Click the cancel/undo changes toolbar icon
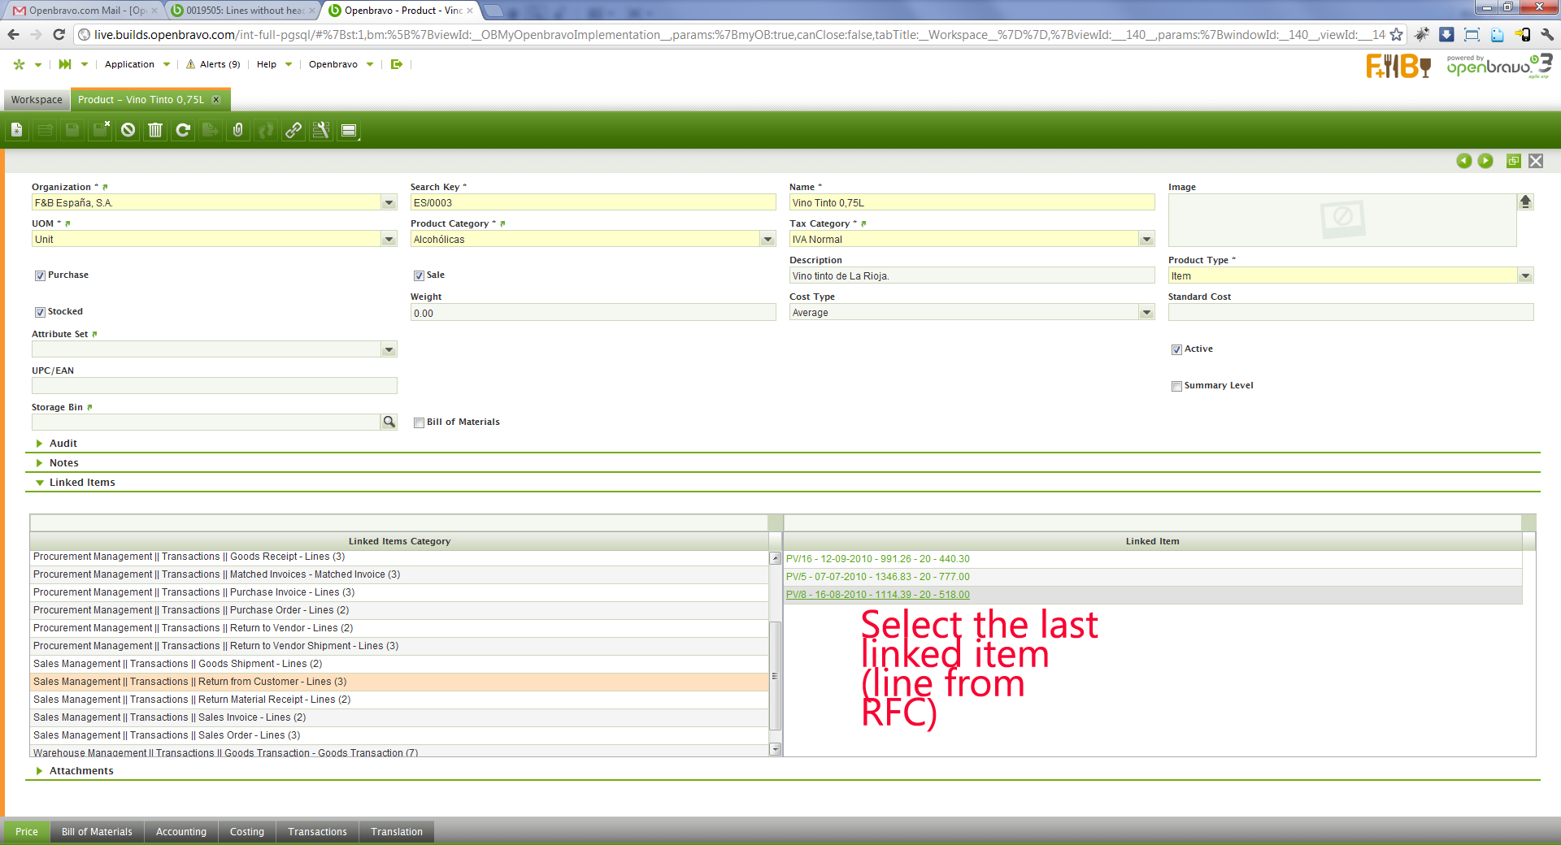Viewport: 1561px width, 845px height. (x=128, y=130)
